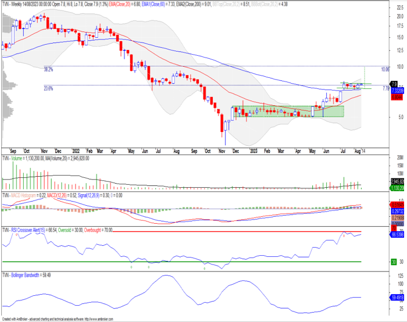
Task: Open the amibroker.com link in footer
Action: (x=99, y=319)
